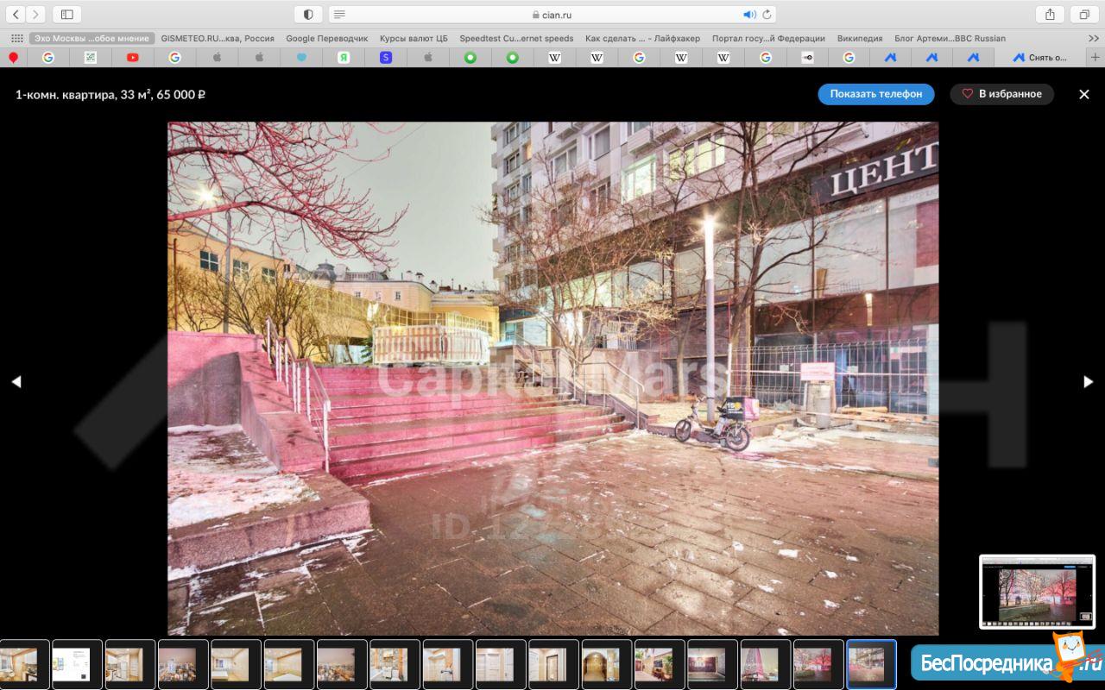
Task: Click the Safari share icon
Action: click(x=1050, y=15)
